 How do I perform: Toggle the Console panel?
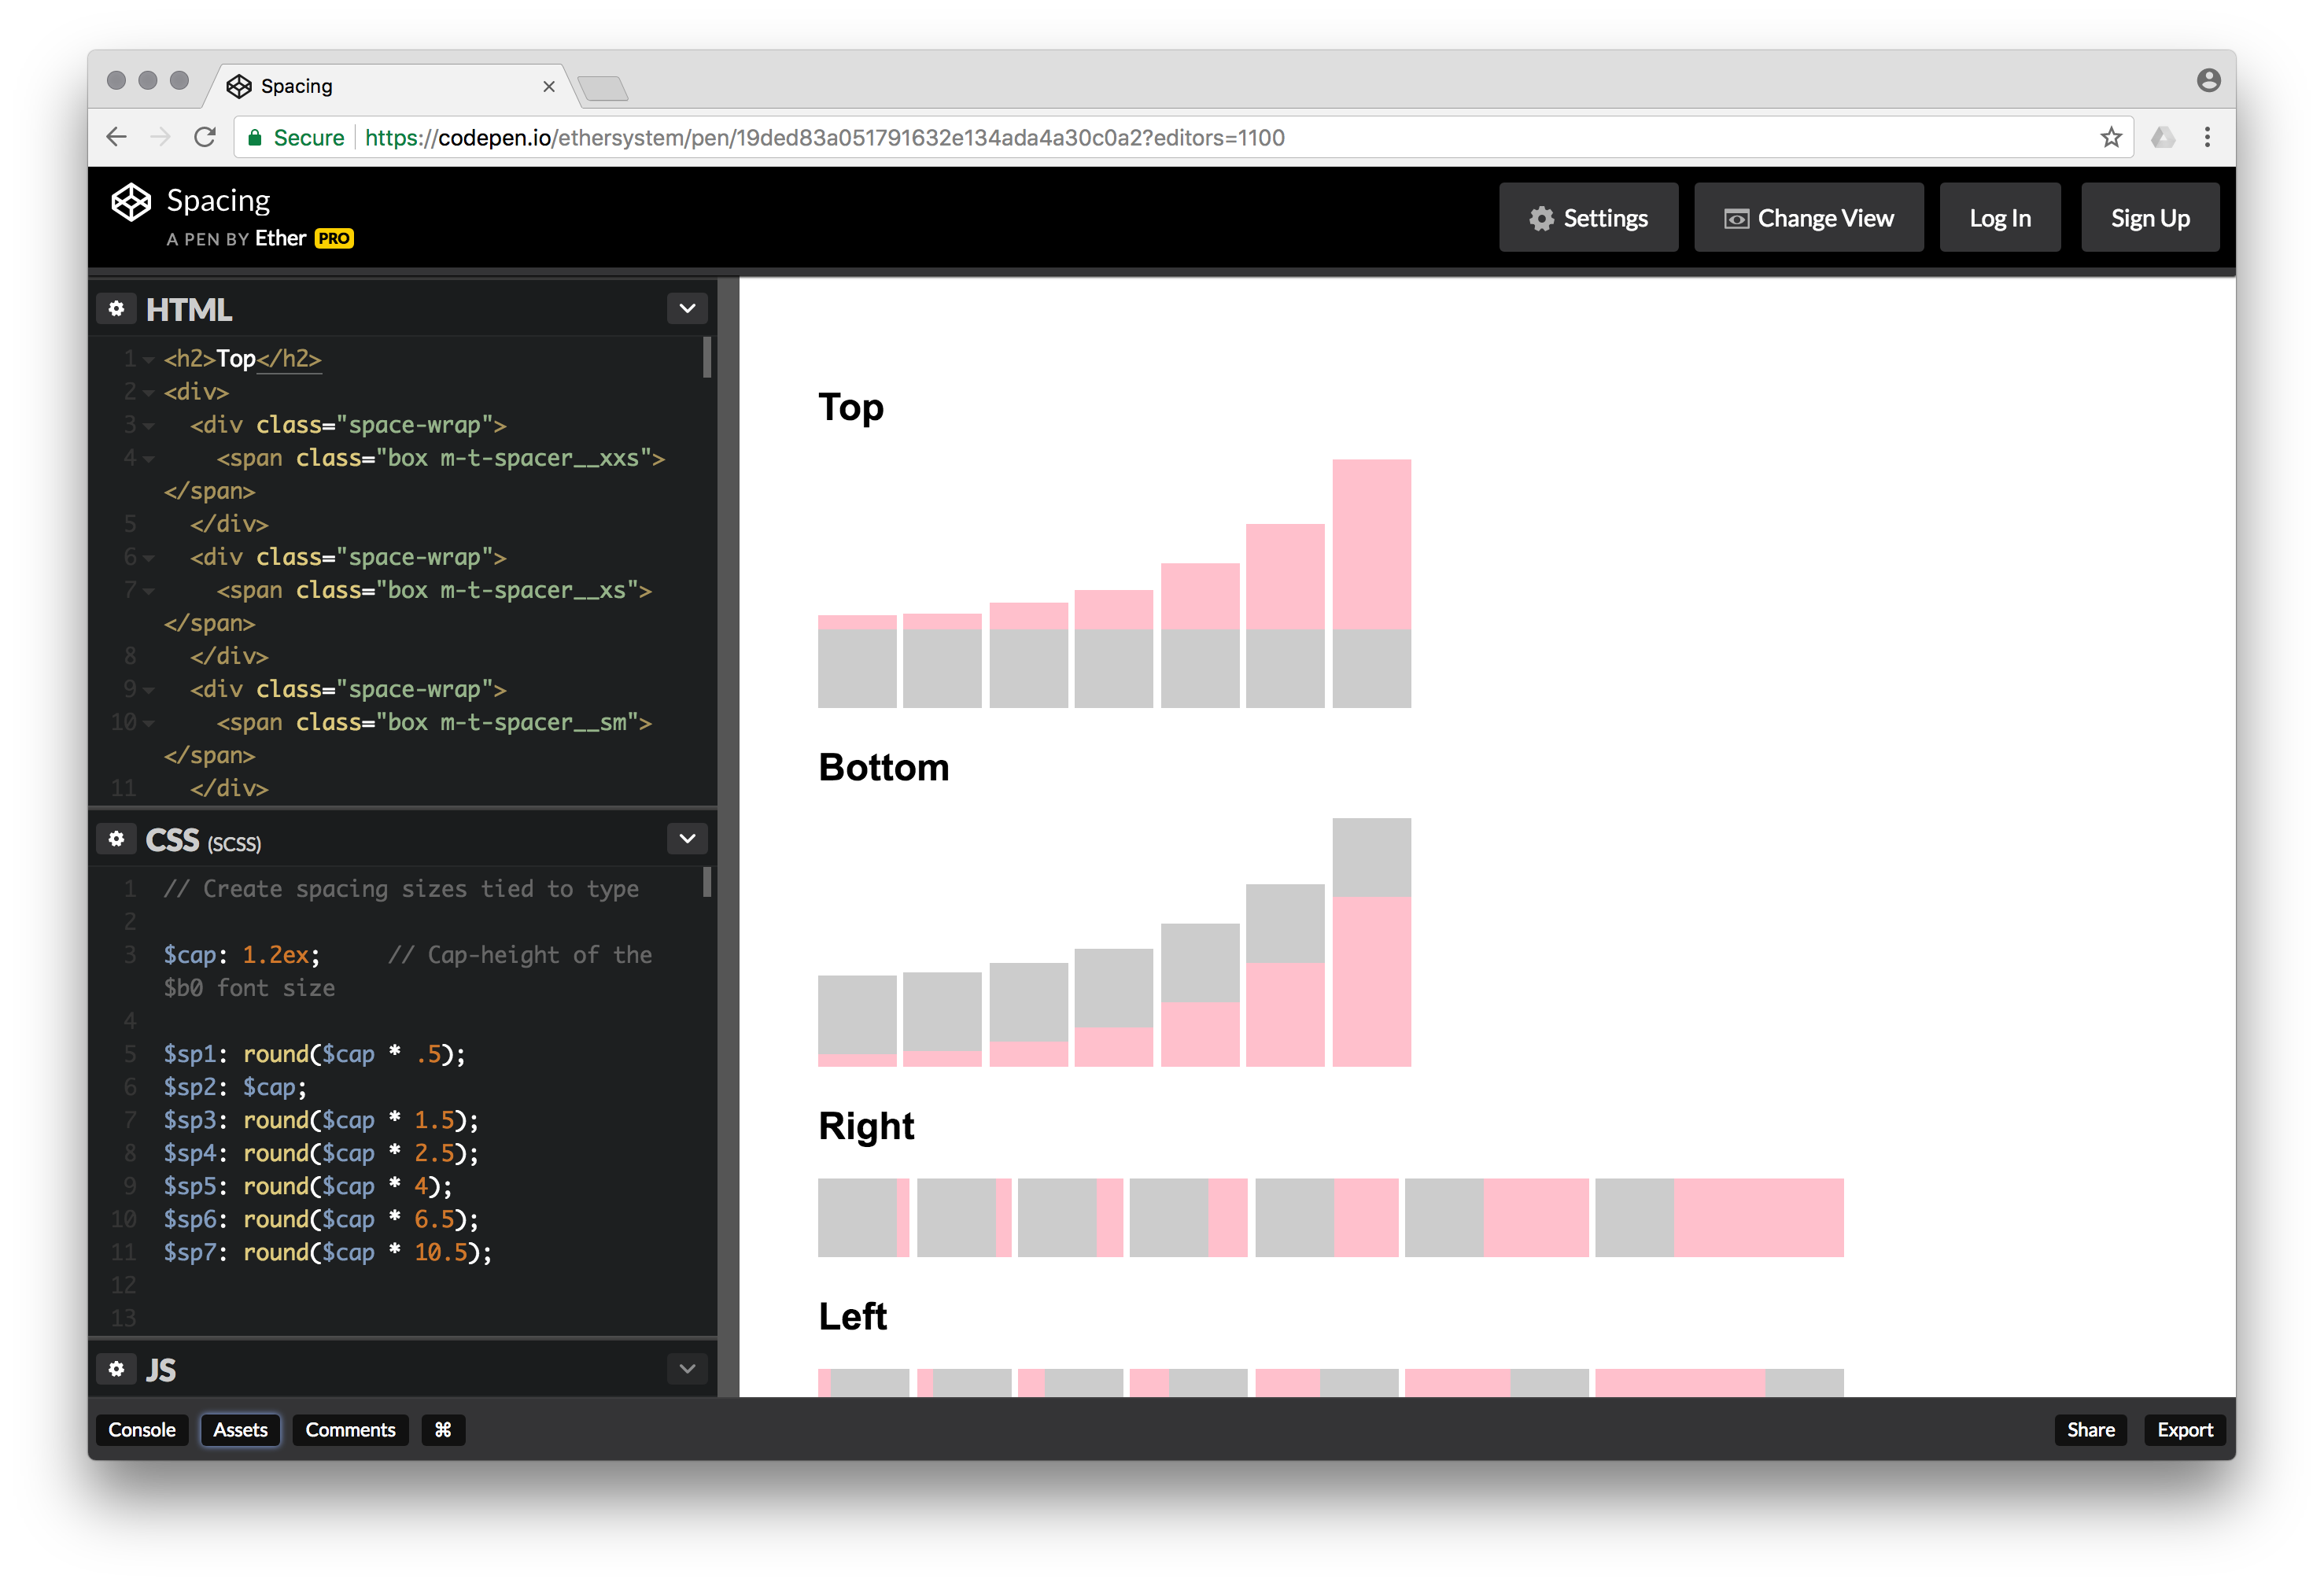142,1430
